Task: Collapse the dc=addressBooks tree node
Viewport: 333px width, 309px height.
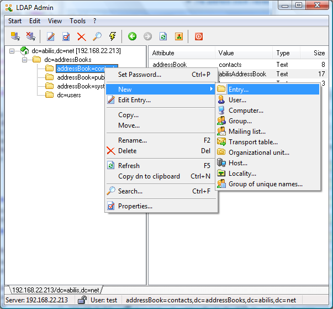Action: (24, 60)
